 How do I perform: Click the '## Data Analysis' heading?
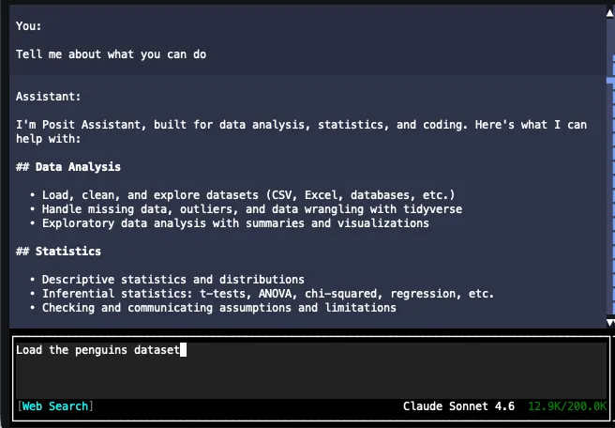pyautogui.click(x=68, y=167)
